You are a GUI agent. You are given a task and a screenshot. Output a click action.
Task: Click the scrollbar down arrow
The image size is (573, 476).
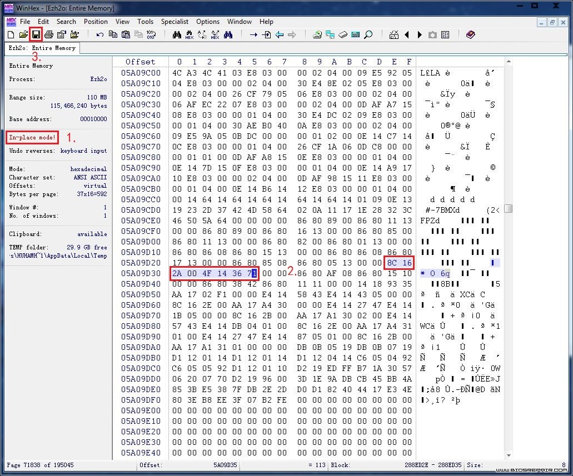(x=509, y=455)
